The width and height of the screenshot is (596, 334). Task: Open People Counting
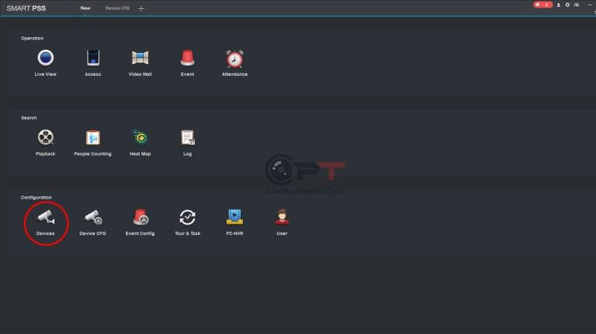92,138
